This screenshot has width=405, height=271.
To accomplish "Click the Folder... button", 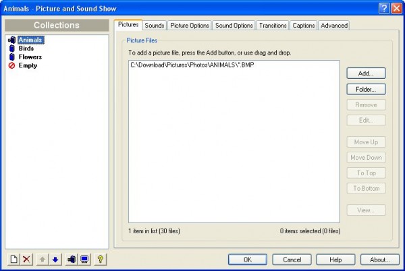I will 366,89.
